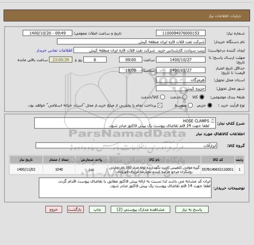The image size is (254, 245).
Task: Toggle the اسناد خزانه اسلامی payment checkbox
Action: pos(160,106)
